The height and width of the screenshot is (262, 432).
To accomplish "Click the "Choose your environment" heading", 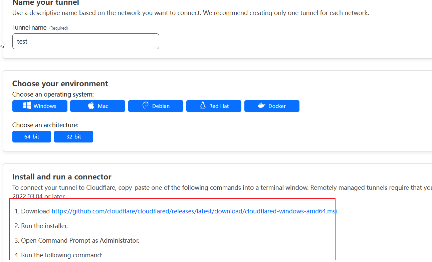I will click(x=60, y=84).
